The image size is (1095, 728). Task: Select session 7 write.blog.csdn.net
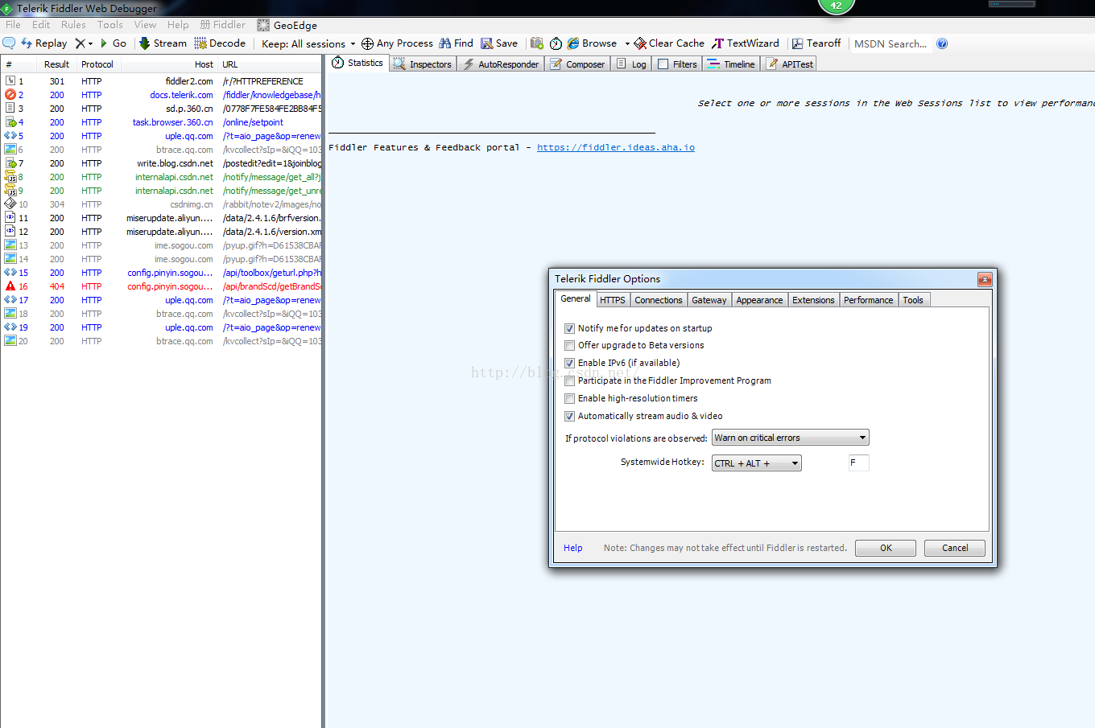click(161, 163)
